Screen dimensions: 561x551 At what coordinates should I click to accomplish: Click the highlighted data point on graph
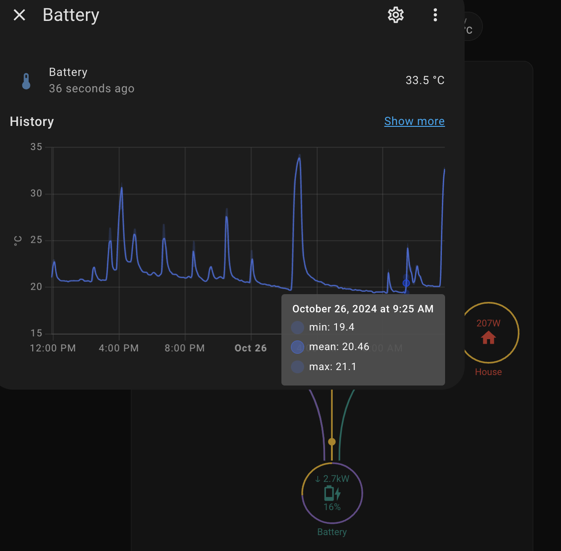[406, 283]
